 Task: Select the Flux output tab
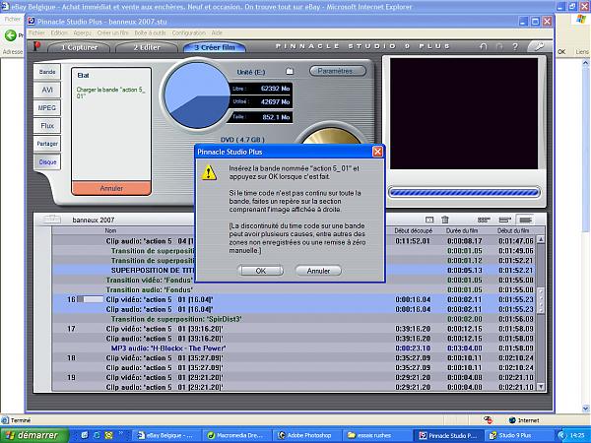point(47,125)
